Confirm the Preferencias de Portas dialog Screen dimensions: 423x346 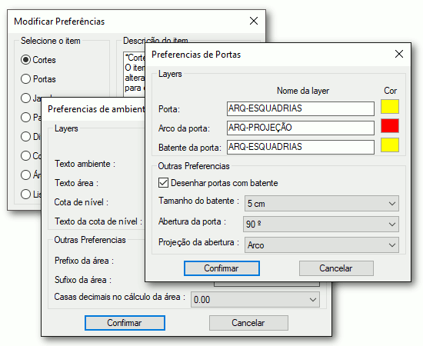click(221, 268)
